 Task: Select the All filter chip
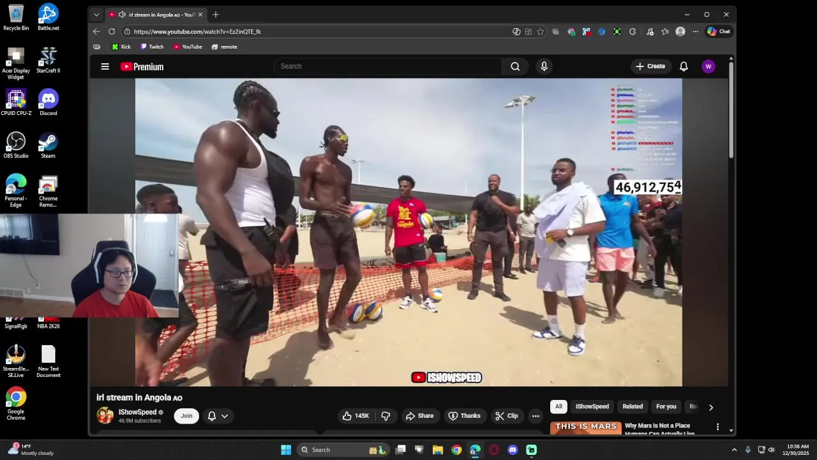point(558,406)
